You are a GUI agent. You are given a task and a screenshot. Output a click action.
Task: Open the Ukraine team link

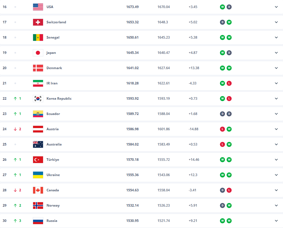click(53, 175)
